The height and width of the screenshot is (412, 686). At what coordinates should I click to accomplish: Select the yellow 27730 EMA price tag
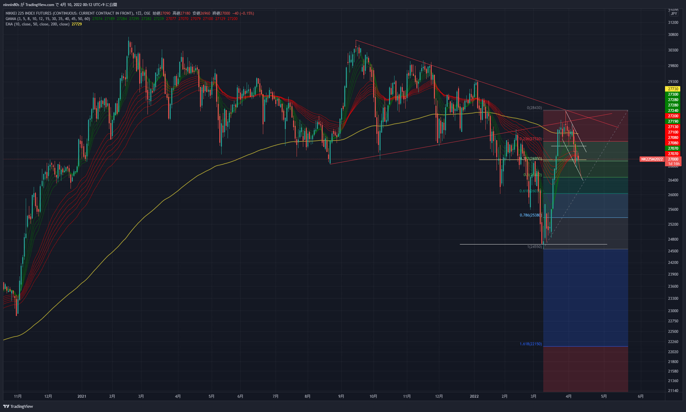point(673,89)
